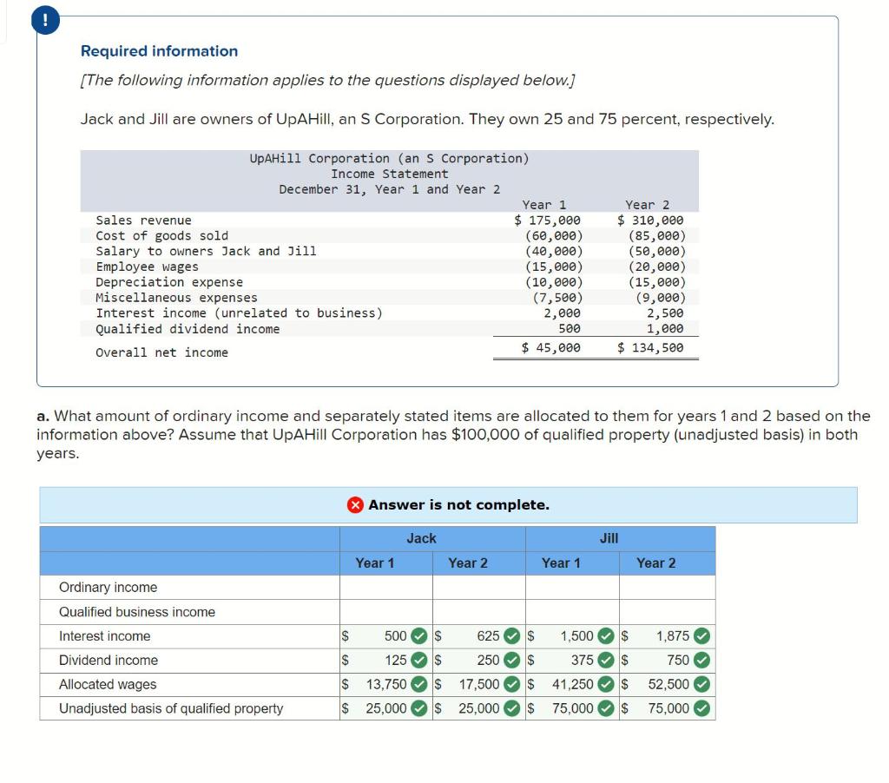889x783 pixels.
Task: Click Overall net income $ 134,500 value
Action: (x=650, y=347)
